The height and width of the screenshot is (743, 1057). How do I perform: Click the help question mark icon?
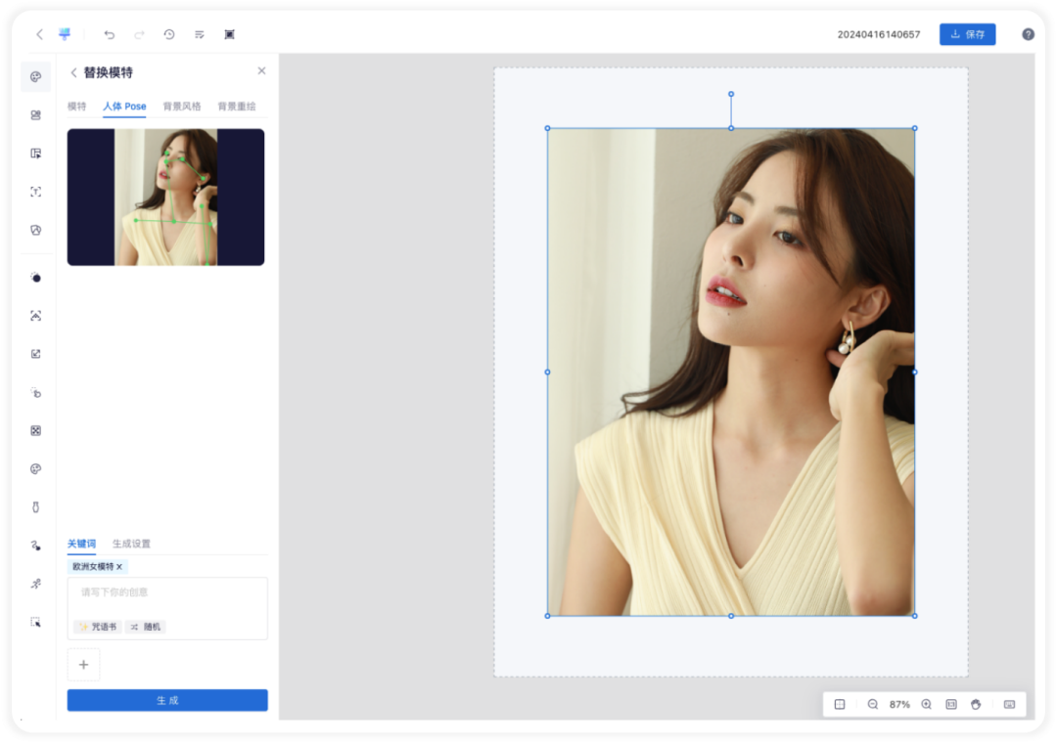click(1028, 34)
